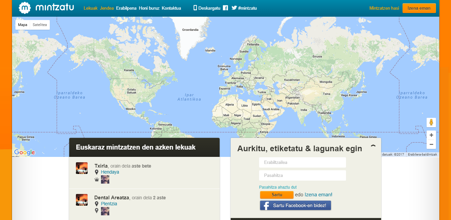Viewport: 451px width, 220px height.
Task: Click the Mintzatzen hasi link
Action: [384, 8]
